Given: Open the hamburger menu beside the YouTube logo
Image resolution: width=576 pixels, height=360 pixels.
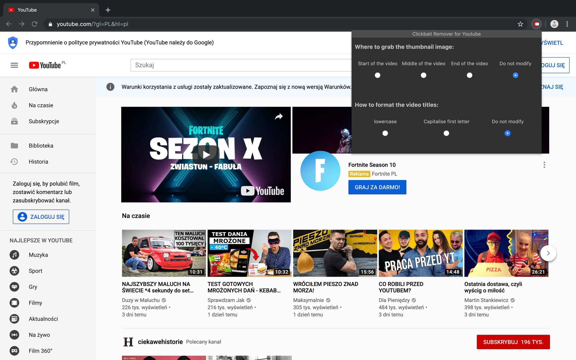Looking at the screenshot, I should coord(14,65).
